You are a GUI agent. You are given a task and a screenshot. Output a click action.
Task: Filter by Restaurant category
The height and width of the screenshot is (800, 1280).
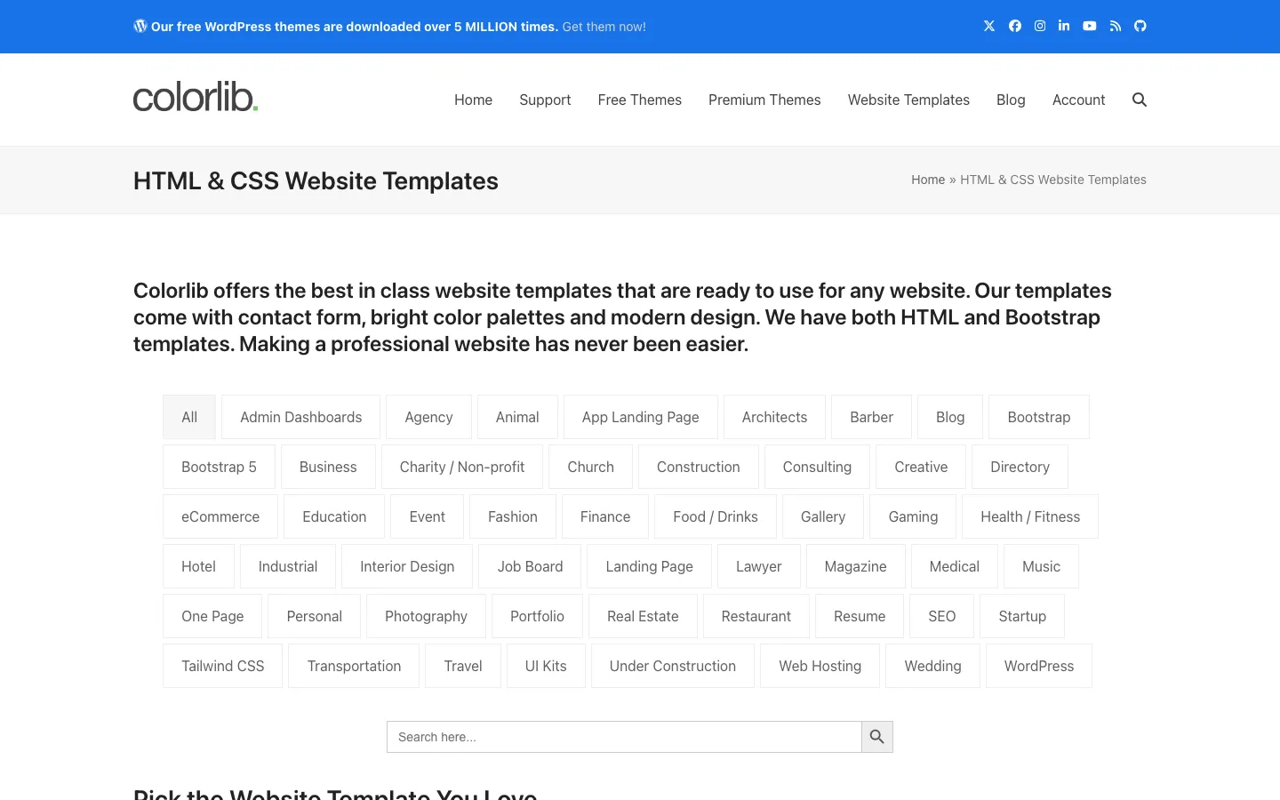756,616
